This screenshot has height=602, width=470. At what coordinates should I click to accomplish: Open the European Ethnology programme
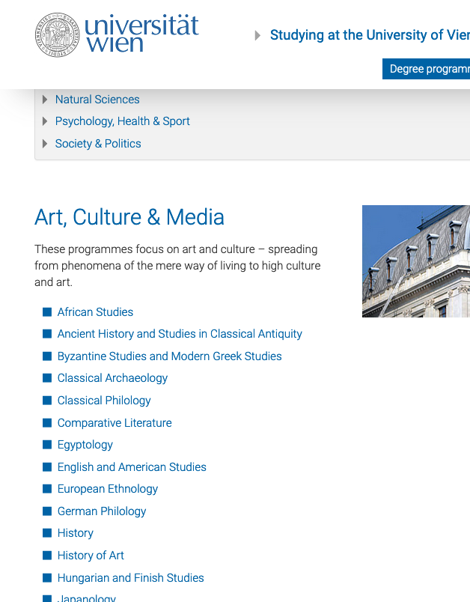pyautogui.click(x=108, y=489)
